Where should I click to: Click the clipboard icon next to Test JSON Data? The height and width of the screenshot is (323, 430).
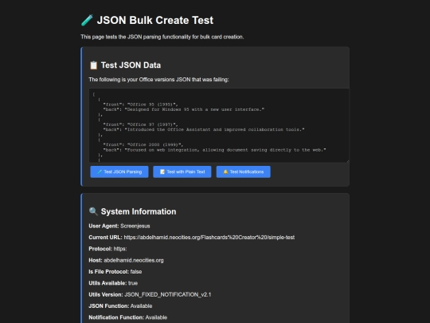[93, 65]
